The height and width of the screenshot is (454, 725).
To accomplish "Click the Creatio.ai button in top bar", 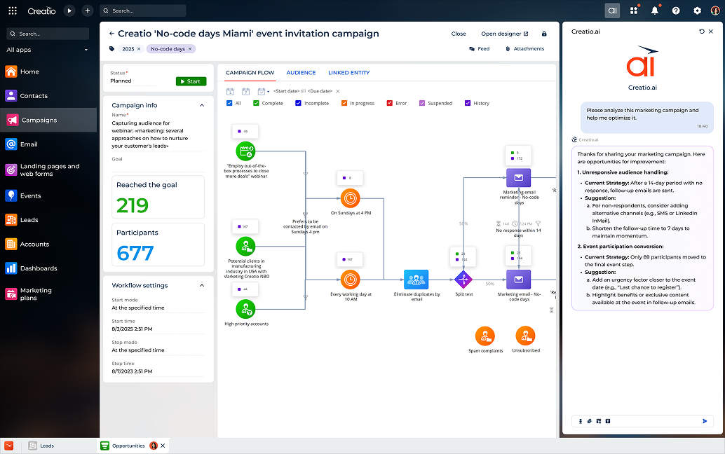I will pos(612,11).
